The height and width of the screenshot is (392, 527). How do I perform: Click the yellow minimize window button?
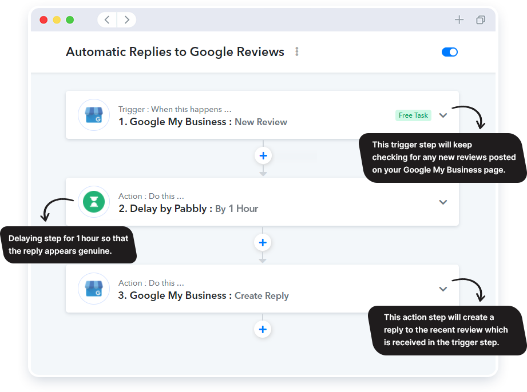57,20
